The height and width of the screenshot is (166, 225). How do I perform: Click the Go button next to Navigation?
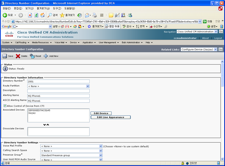[x=221, y=31]
